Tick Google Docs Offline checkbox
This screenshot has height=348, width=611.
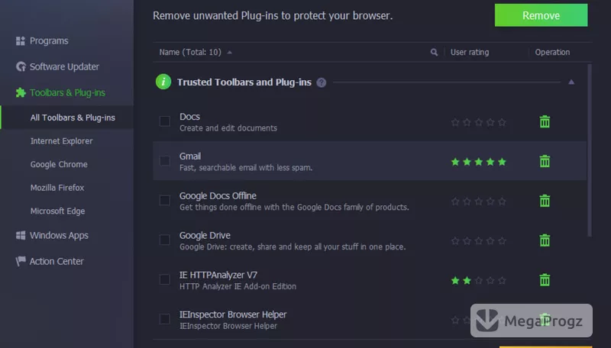(x=165, y=201)
